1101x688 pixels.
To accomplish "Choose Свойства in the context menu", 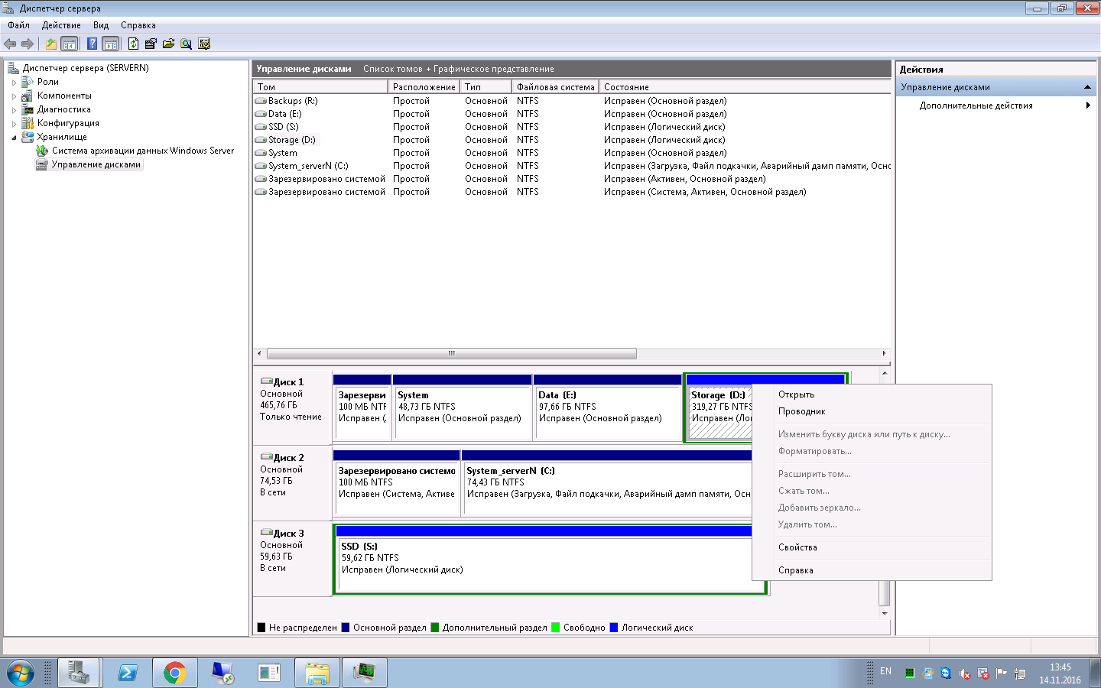I will click(797, 547).
